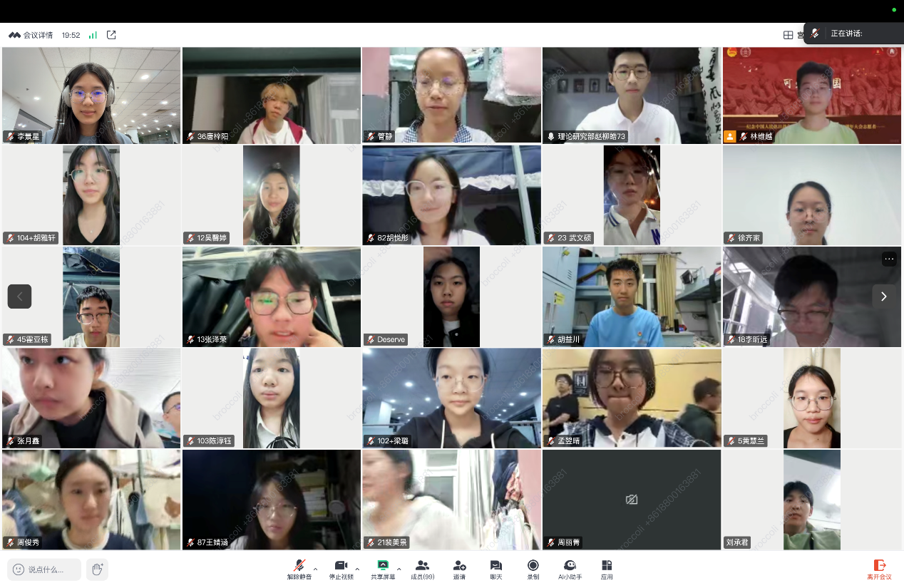Expand audio options arrow beside 解除静音
Screen dimensions: 904x588
(316, 569)
